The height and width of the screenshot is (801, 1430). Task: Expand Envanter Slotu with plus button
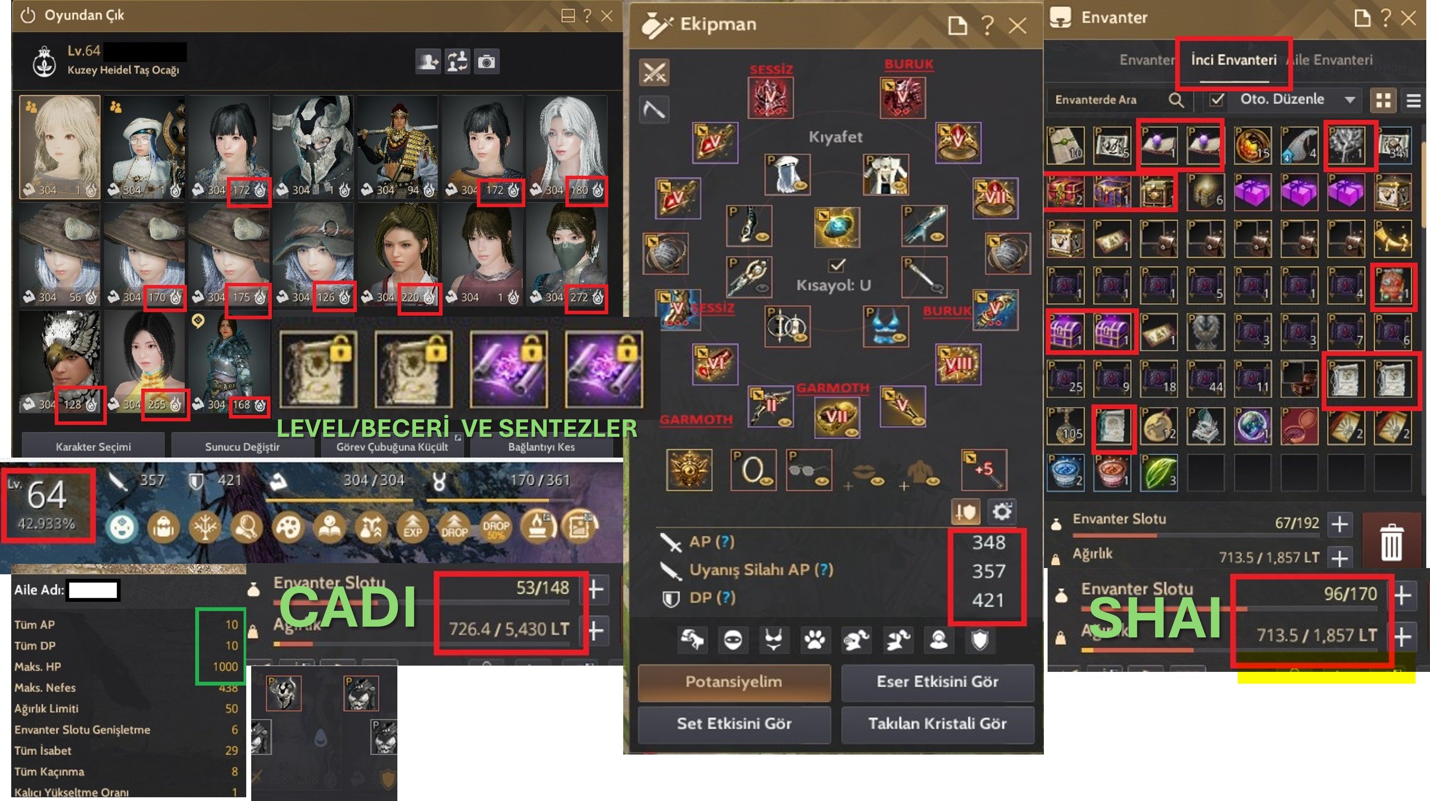(1339, 524)
